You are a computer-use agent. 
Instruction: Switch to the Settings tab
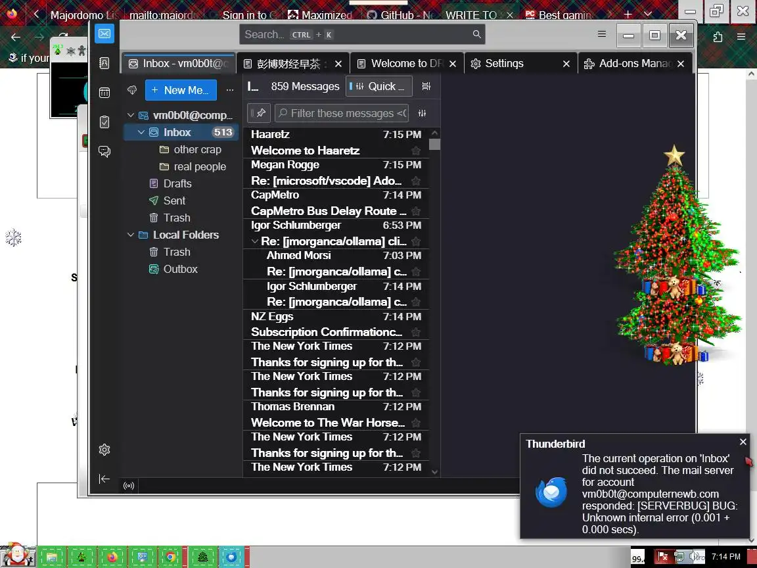(x=520, y=63)
